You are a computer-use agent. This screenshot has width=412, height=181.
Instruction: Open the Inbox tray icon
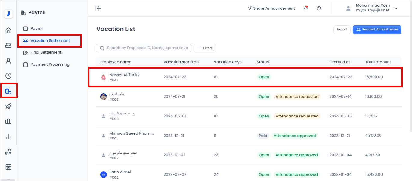(x=8, y=45)
